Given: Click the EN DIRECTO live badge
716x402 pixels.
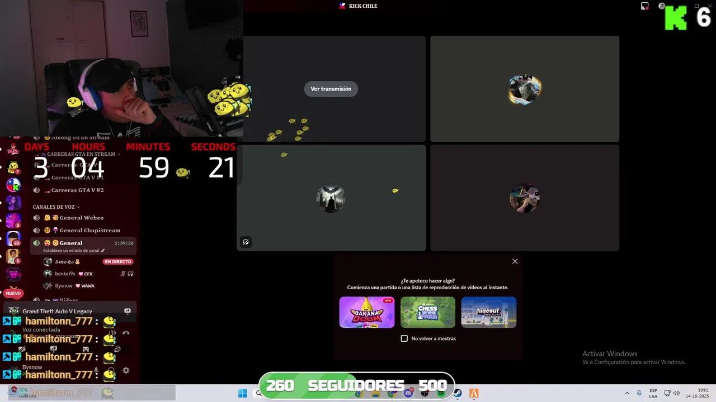Looking at the screenshot, I should pos(117,262).
